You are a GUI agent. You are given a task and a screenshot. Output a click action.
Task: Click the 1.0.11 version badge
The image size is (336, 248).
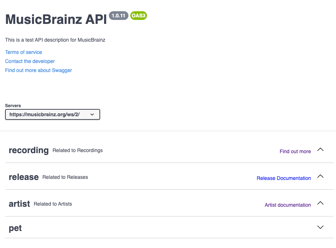(x=119, y=16)
